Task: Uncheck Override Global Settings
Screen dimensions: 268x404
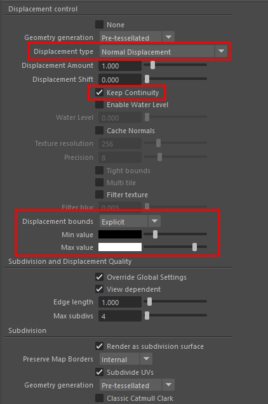Action: point(99,277)
